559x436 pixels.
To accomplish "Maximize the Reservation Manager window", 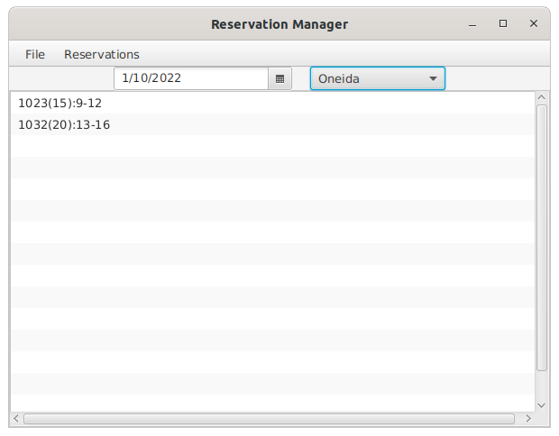I will coord(503,23).
